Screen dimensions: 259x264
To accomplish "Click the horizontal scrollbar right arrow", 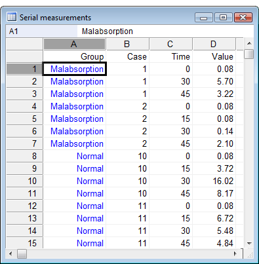I will tap(235, 254).
